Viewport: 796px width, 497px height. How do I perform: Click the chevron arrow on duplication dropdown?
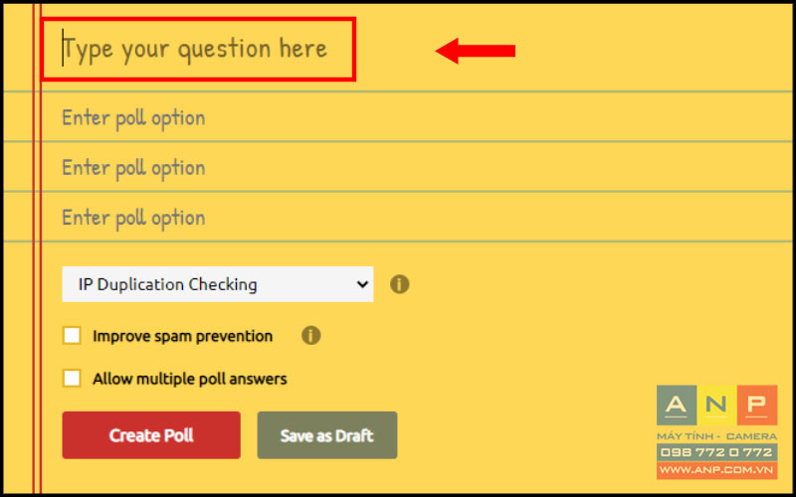click(x=362, y=284)
